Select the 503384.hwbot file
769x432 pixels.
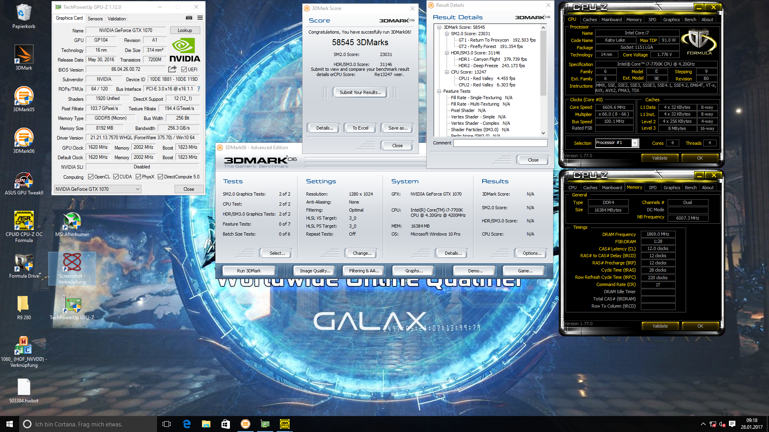click(x=24, y=390)
